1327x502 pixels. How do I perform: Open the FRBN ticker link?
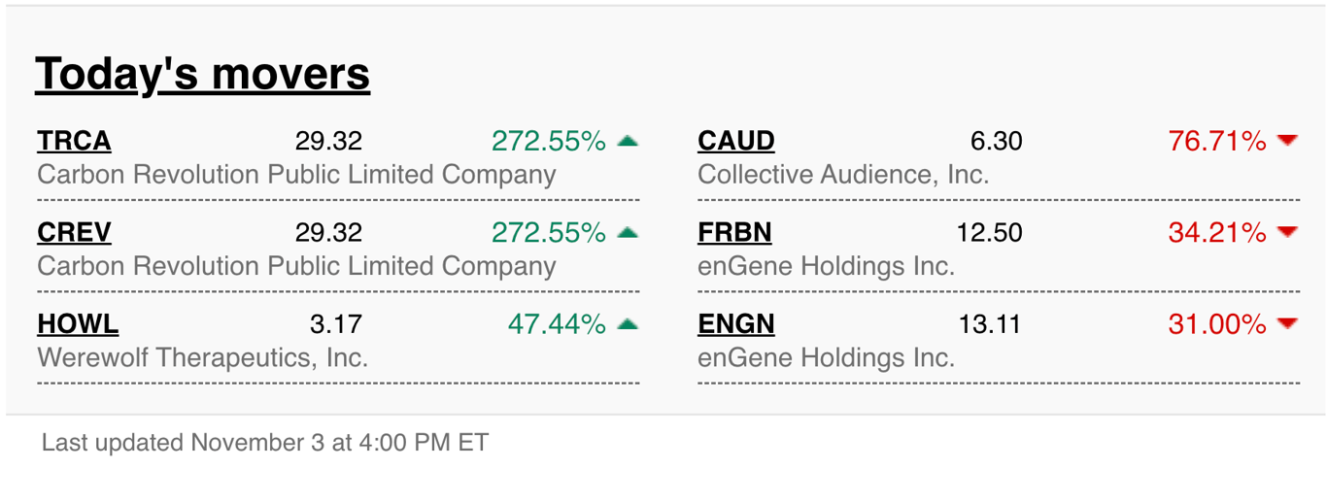click(734, 233)
